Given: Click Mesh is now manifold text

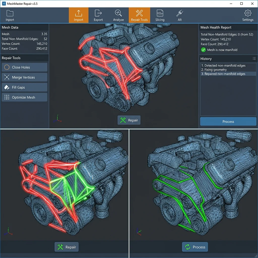Looking at the screenshot, I should click(x=222, y=50).
